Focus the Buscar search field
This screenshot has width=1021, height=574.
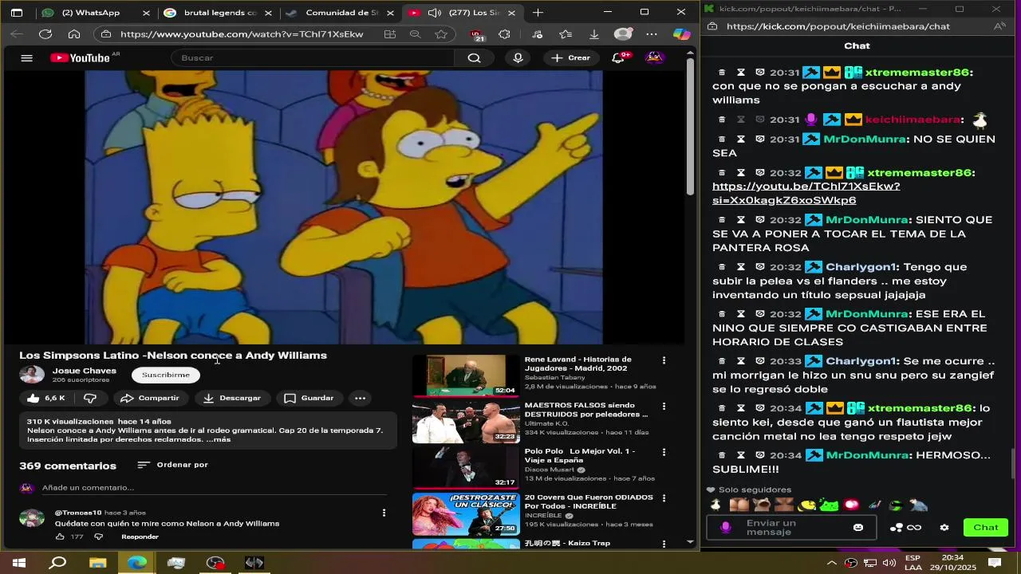click(313, 58)
